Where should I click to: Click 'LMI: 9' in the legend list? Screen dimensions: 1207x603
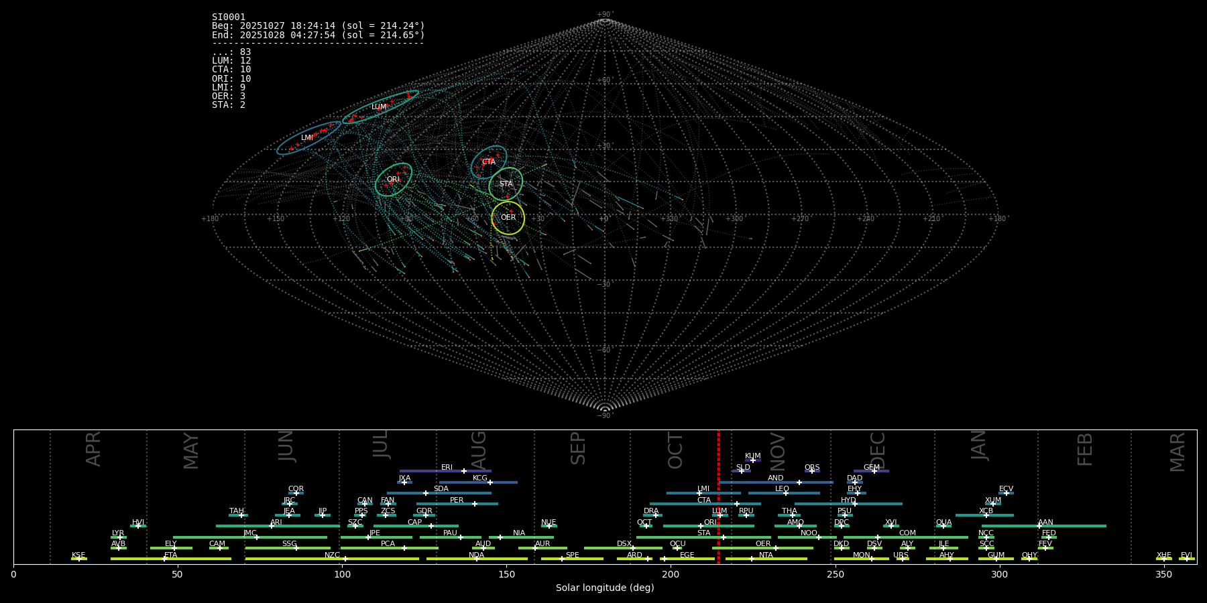(229, 87)
